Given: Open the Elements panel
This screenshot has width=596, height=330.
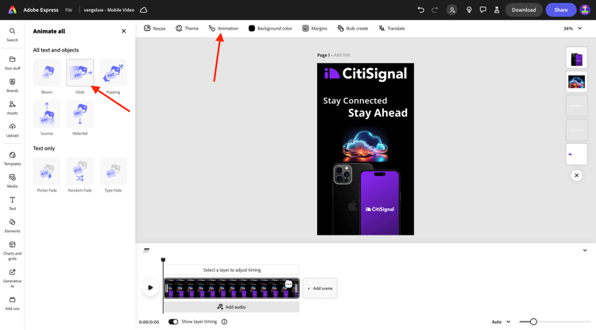Looking at the screenshot, I should pyautogui.click(x=12, y=226).
